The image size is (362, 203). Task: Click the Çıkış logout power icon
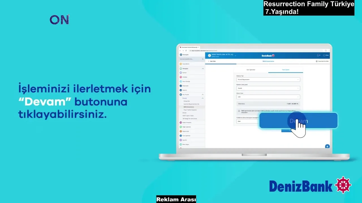(x=324, y=55)
